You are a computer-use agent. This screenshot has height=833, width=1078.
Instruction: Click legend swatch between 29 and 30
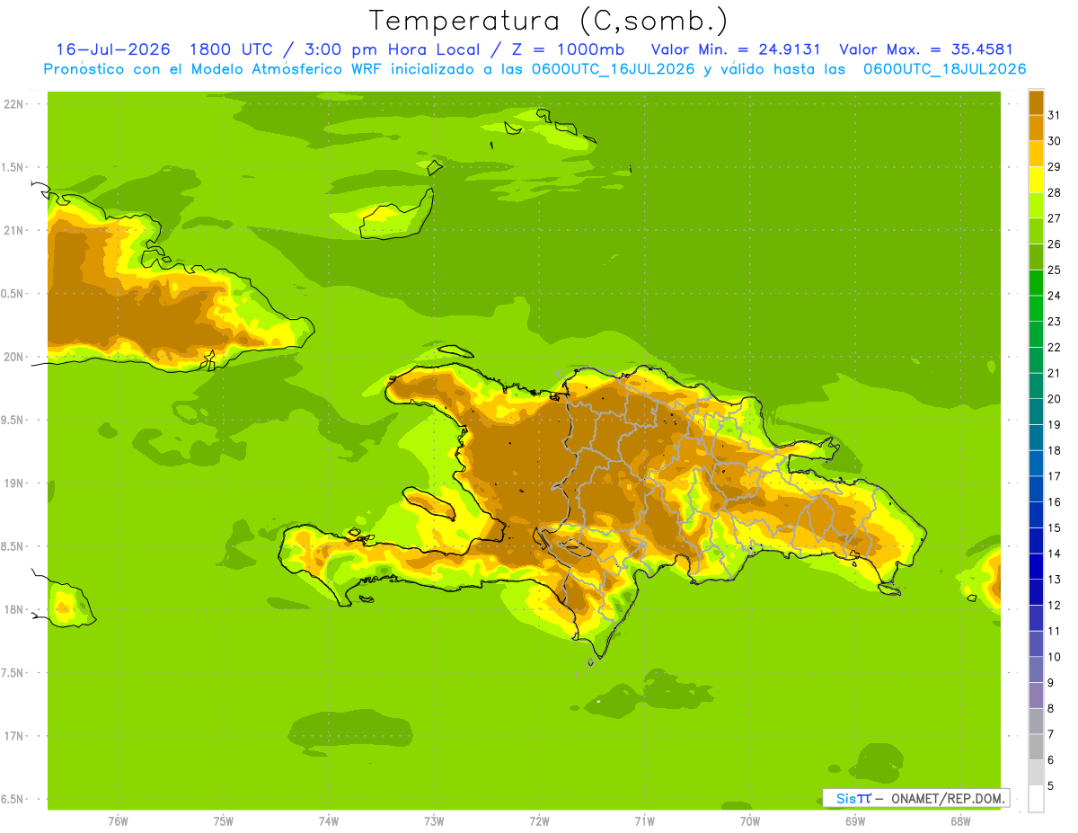[1036, 154]
